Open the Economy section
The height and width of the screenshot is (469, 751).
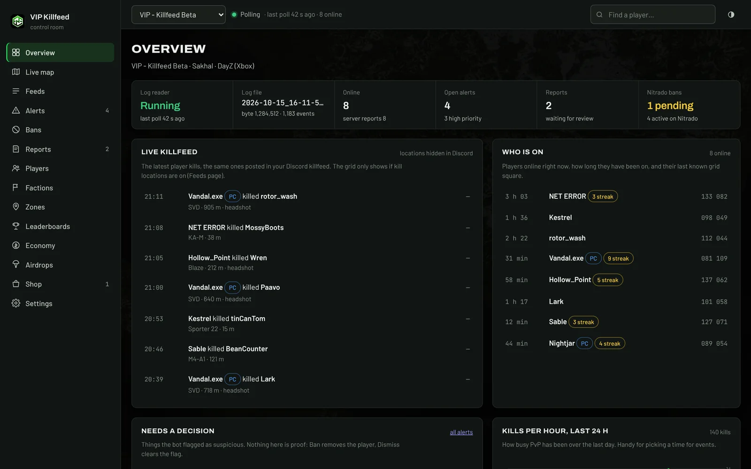60,245
